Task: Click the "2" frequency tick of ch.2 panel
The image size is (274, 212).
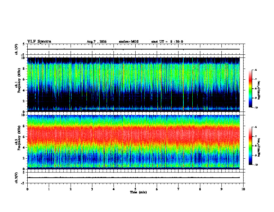Action: coord(25,158)
